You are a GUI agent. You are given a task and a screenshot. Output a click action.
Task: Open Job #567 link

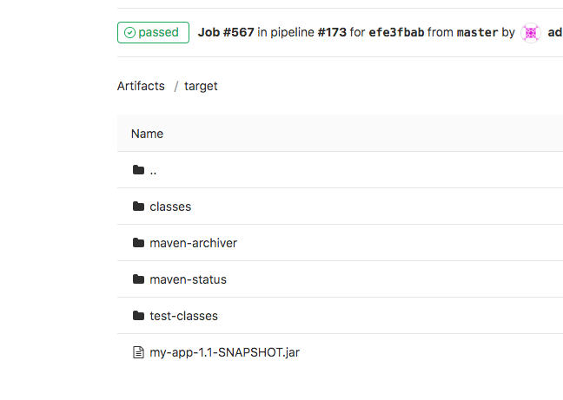click(226, 32)
